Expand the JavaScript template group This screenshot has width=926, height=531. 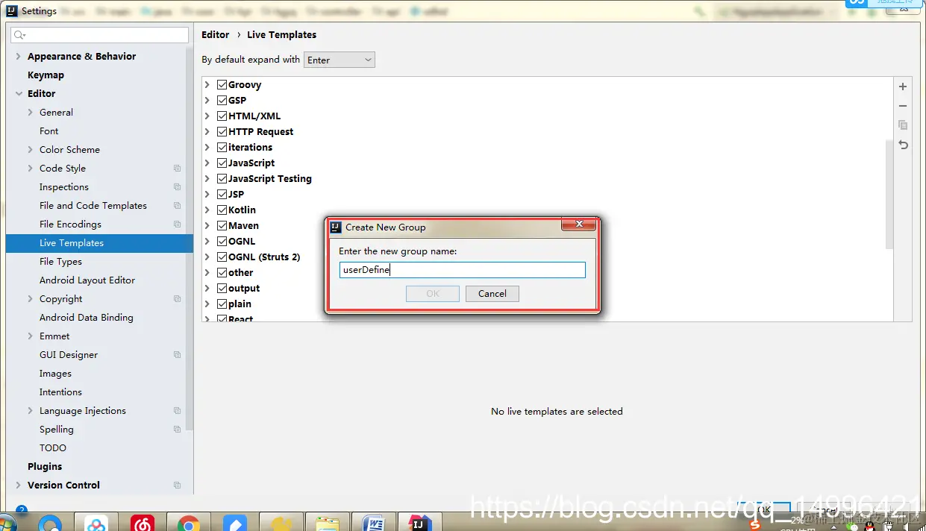207,163
